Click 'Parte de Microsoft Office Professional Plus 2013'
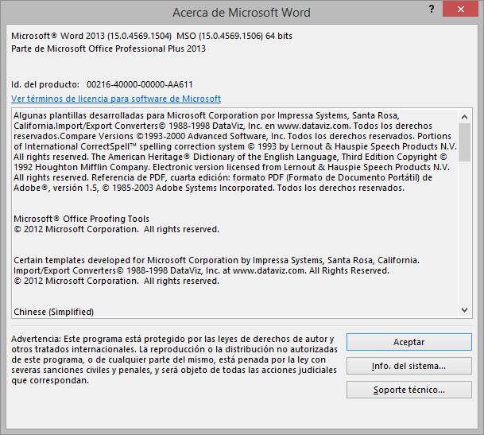 [108, 49]
